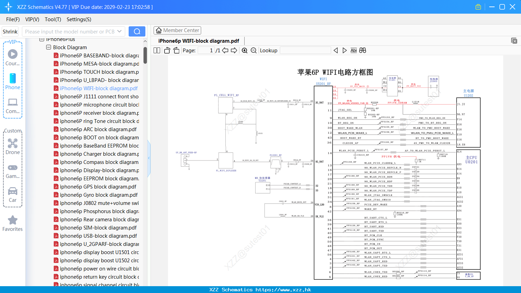Image resolution: width=521 pixels, height=293 pixels.
Task: Open the model number dropdown arrow
Action: [x=119, y=31]
